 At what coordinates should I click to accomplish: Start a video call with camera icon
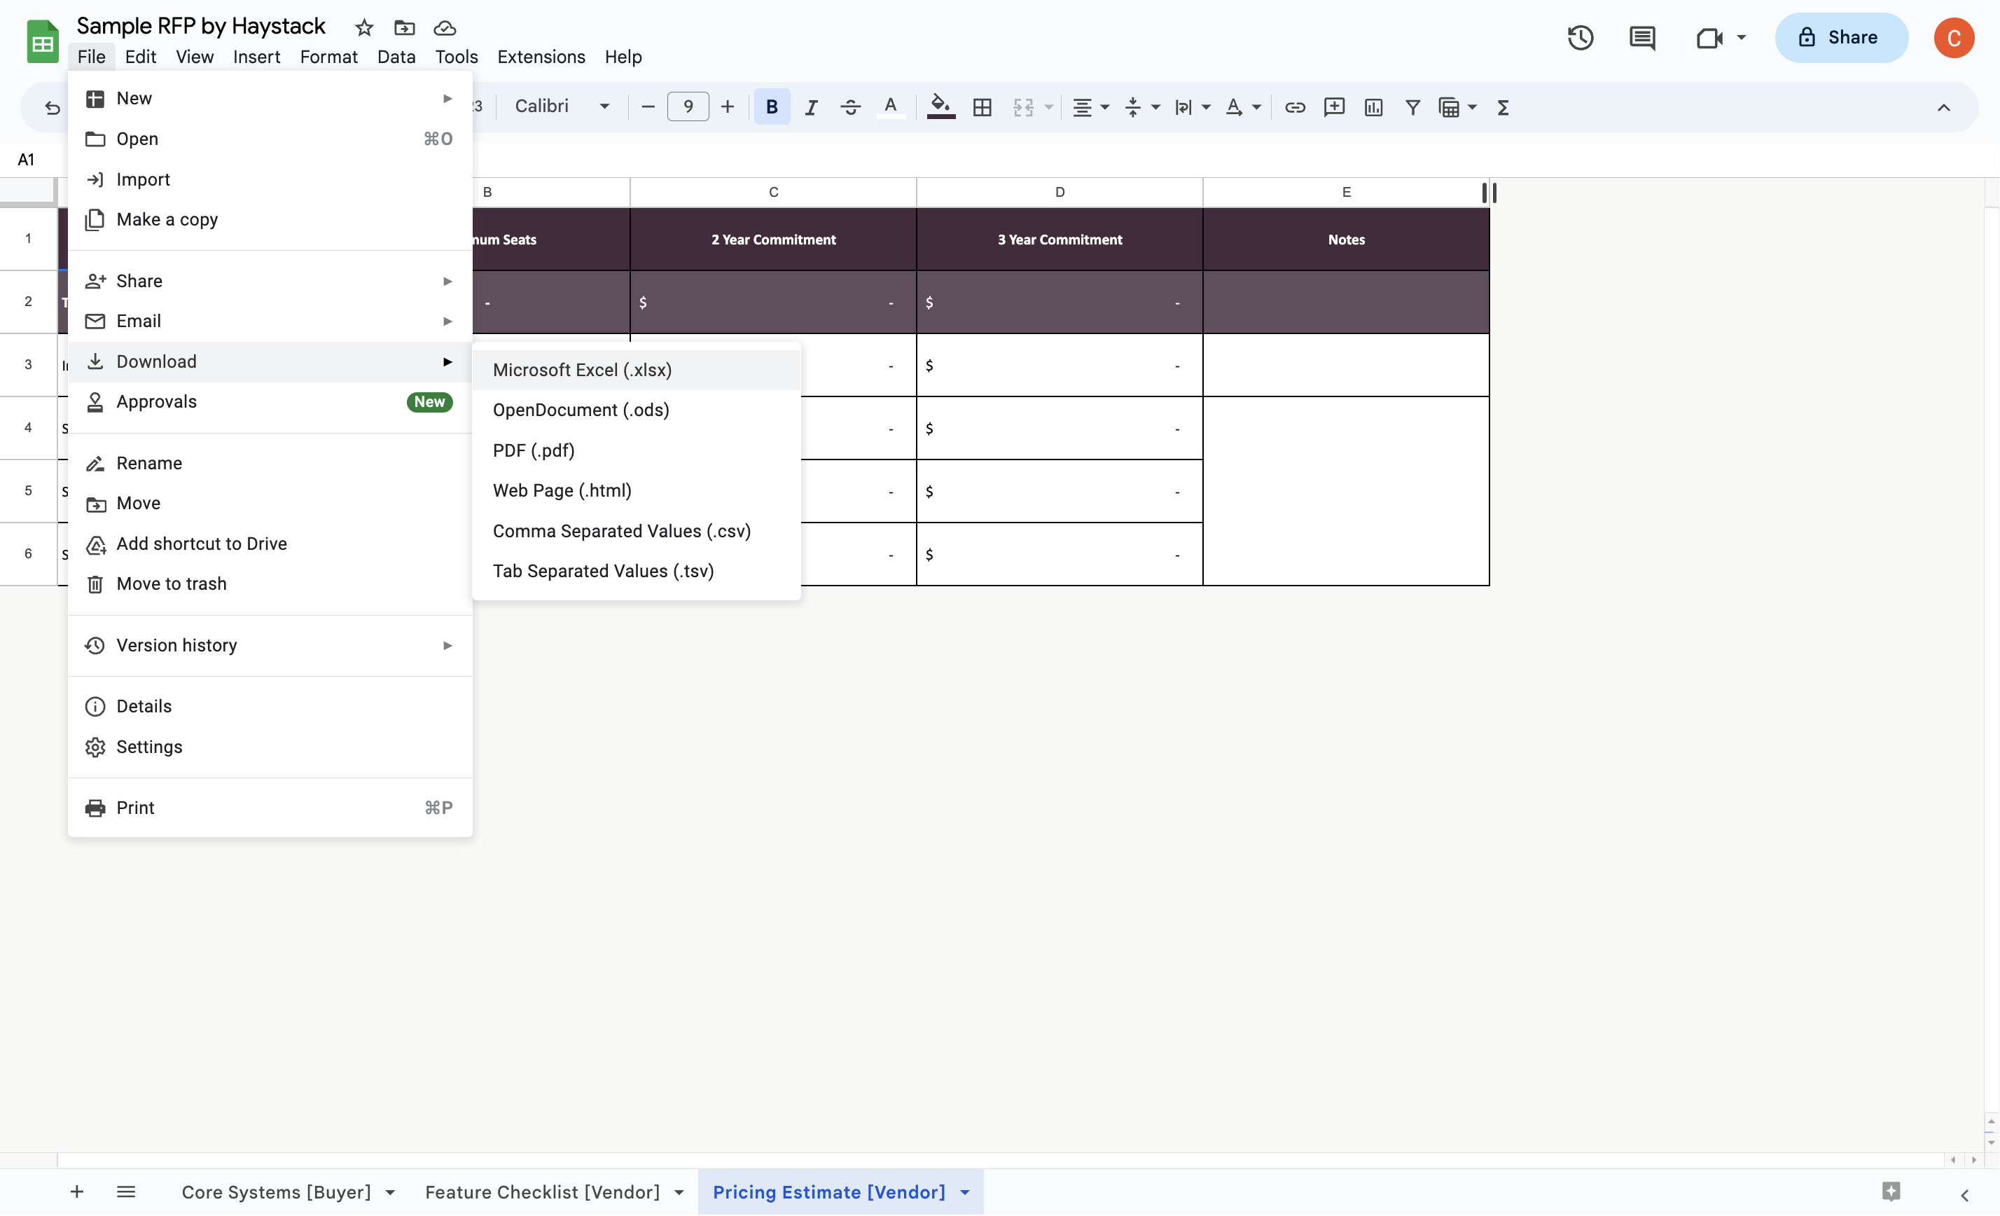tap(1709, 37)
